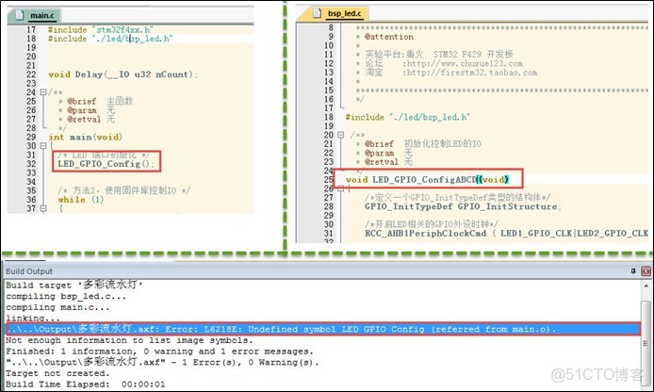Click the Build Output vertical scrollbar thumb
Image resolution: width=654 pixels, height=392 pixels.
tap(646, 344)
